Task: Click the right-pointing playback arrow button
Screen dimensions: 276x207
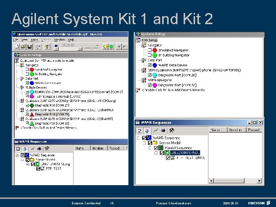Action: [125, 47]
